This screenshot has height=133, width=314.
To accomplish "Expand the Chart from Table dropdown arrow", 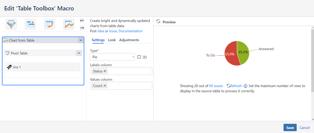I will click(81, 40).
